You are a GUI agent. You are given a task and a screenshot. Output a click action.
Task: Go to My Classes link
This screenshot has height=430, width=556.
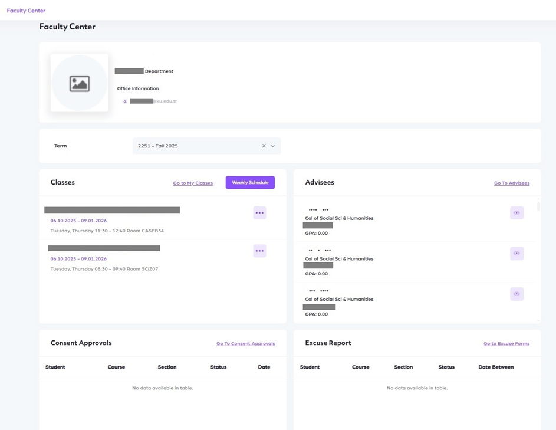tap(193, 183)
